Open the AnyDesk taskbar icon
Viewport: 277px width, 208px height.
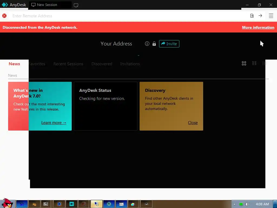71,204
